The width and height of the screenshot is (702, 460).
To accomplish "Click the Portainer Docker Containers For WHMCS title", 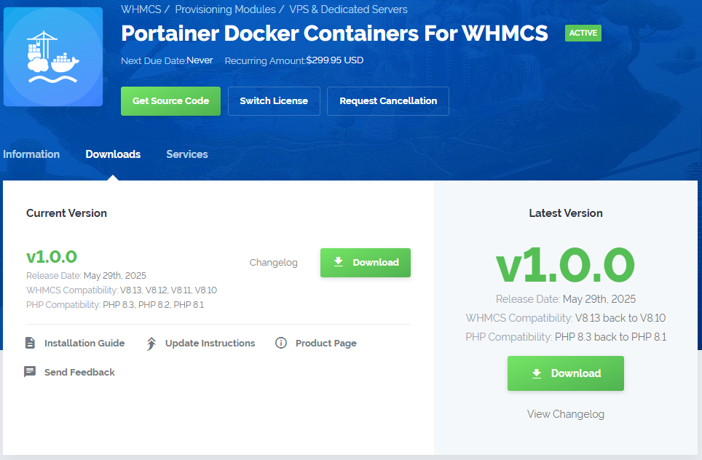I will click(x=334, y=33).
